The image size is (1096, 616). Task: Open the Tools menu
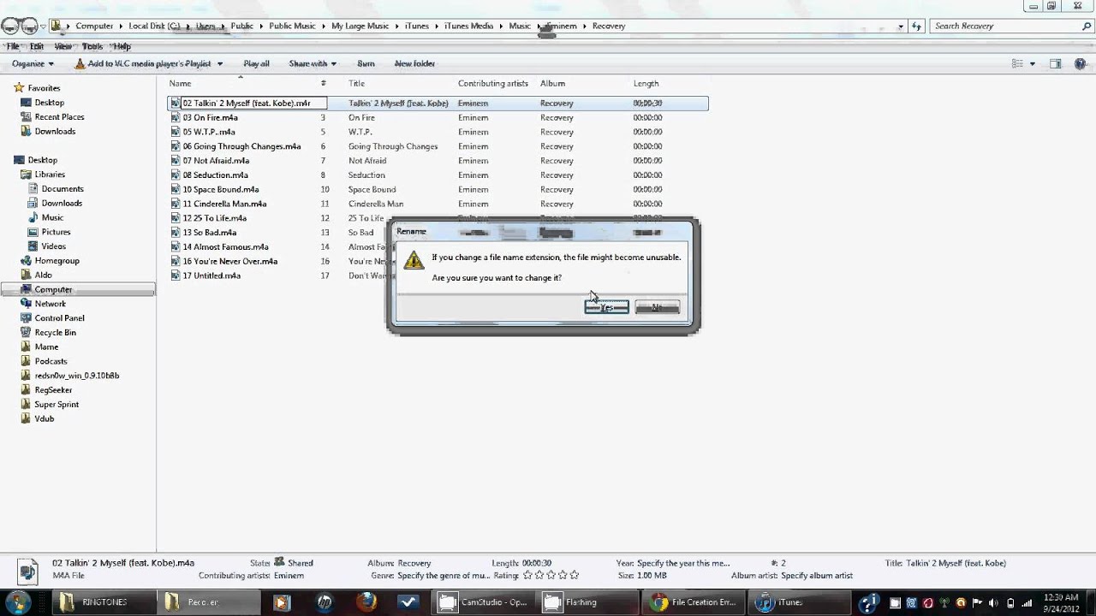coord(92,46)
